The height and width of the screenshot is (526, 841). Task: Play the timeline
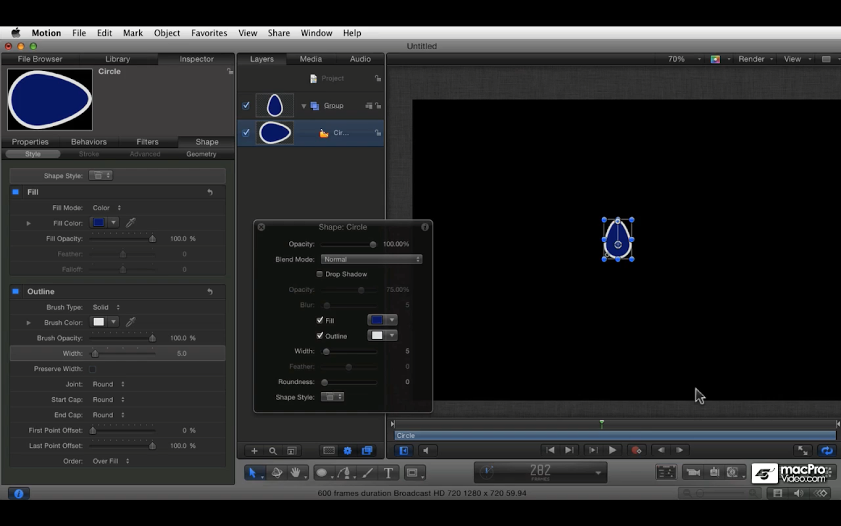612,450
